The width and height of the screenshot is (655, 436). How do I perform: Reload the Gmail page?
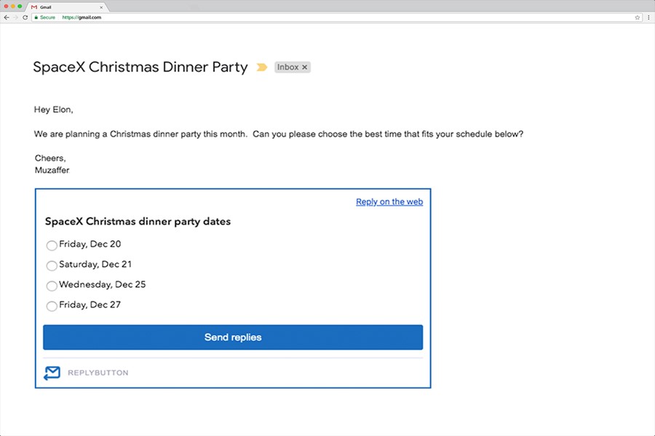(25, 17)
